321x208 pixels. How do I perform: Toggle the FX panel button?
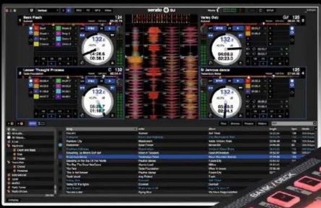[88, 10]
